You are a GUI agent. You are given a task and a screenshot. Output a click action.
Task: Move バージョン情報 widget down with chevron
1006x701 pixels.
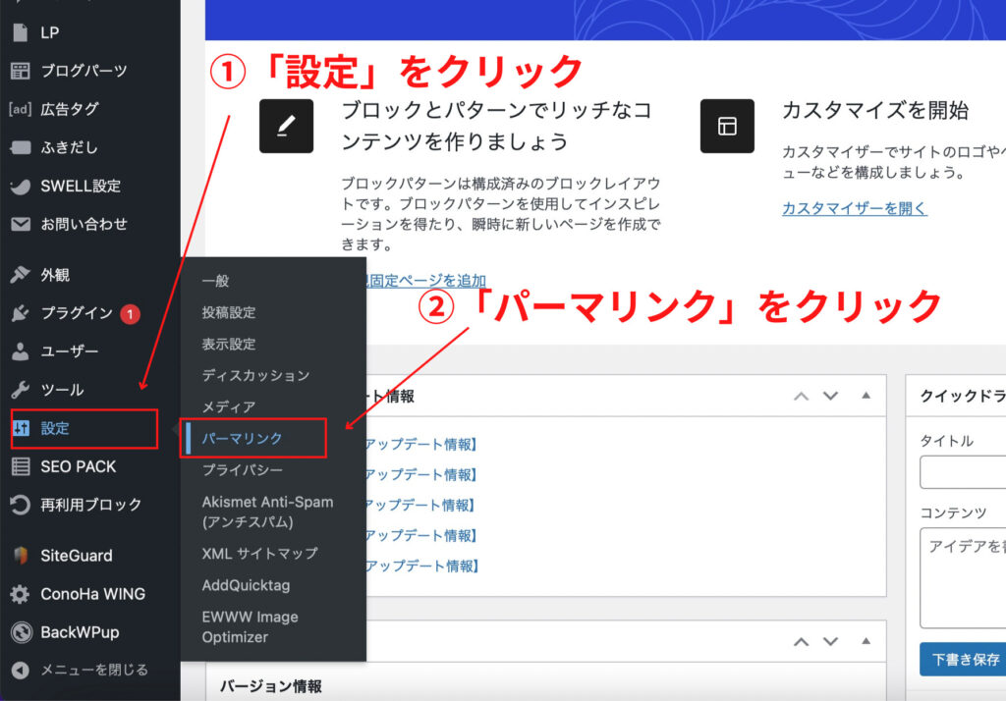click(831, 641)
